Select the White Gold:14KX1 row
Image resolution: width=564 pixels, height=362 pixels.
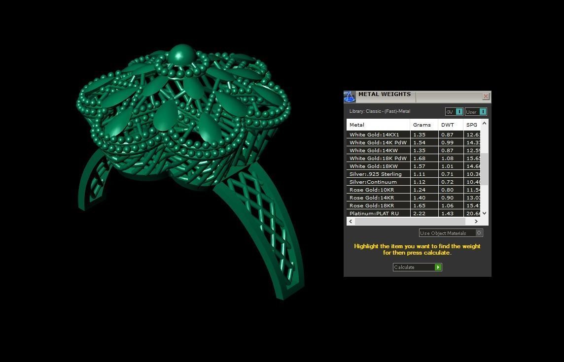pos(413,134)
